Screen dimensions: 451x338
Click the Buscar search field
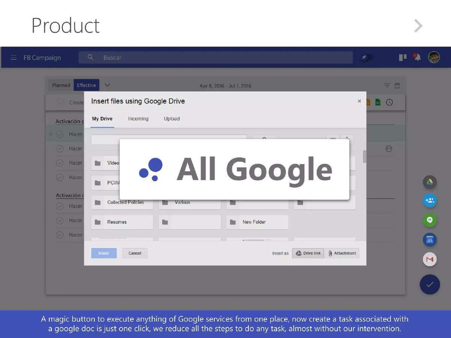216,57
